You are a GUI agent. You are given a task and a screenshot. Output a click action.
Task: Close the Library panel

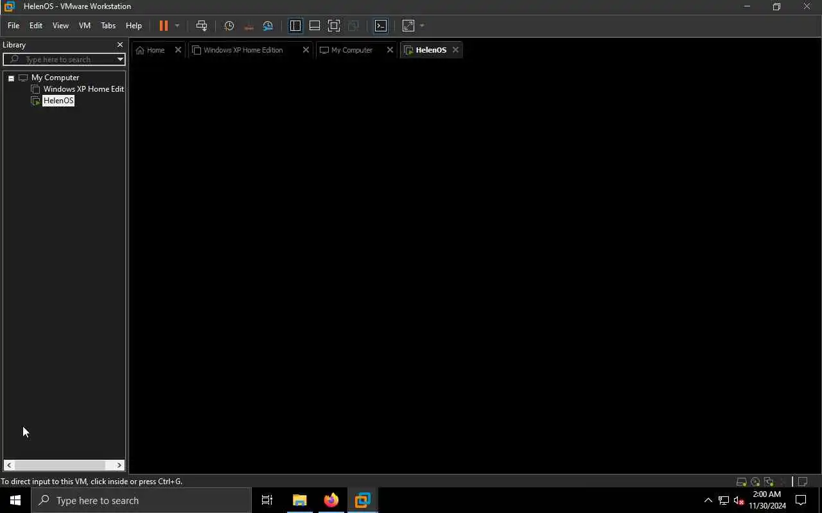click(x=120, y=45)
